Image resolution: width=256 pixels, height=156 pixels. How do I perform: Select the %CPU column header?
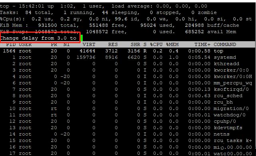[156, 44]
